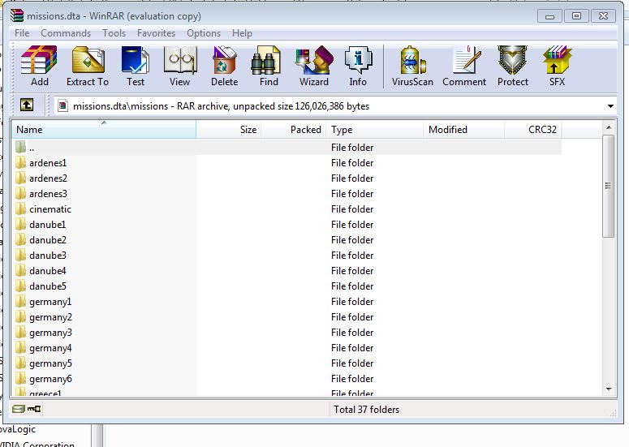
Task: Open the Find binoculars tool
Action: (269, 65)
